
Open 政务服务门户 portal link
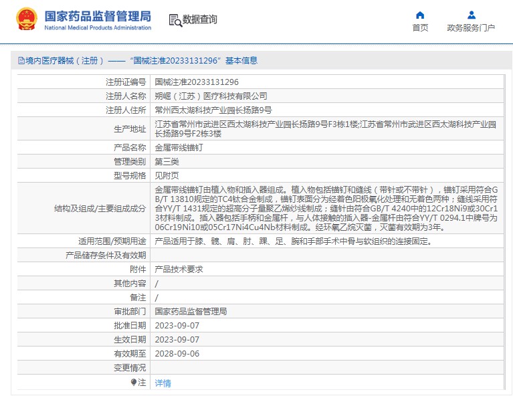pyautogui.click(x=471, y=28)
